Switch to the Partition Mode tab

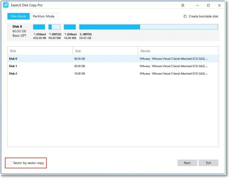[x=44, y=16]
